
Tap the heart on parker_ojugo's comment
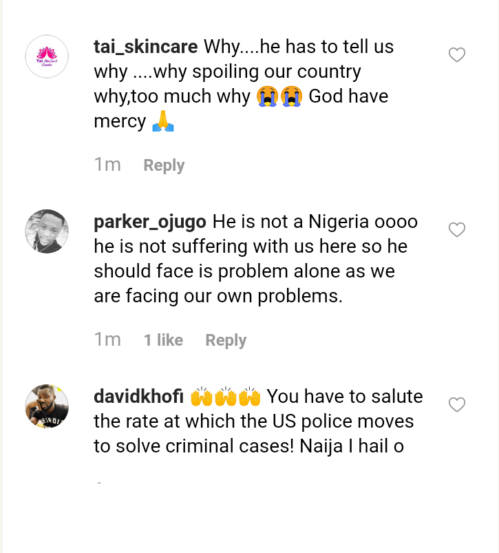[457, 230]
